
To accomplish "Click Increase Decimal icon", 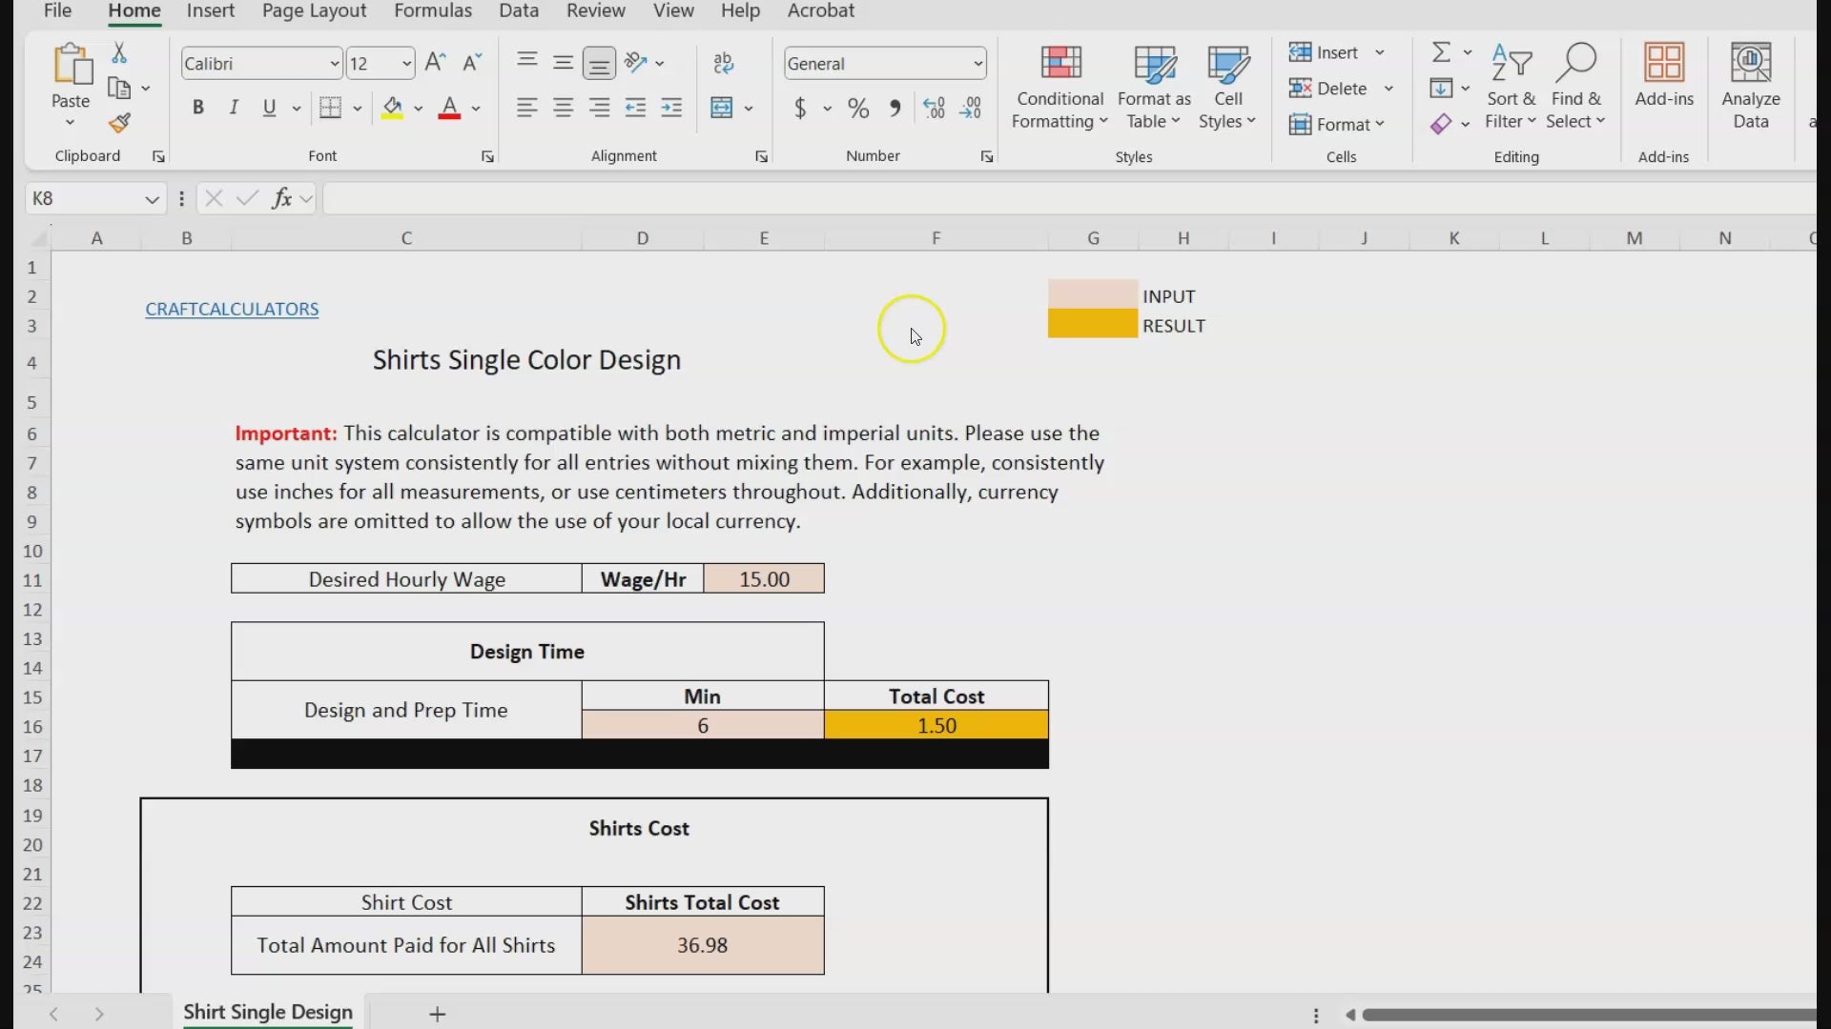I will (934, 109).
